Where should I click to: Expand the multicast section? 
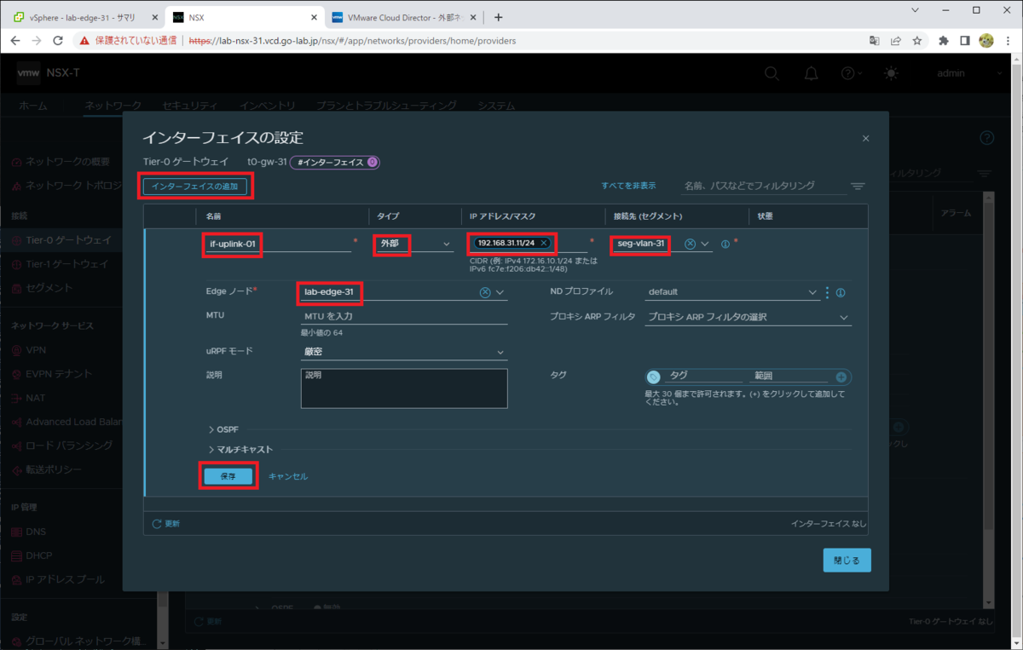(240, 449)
